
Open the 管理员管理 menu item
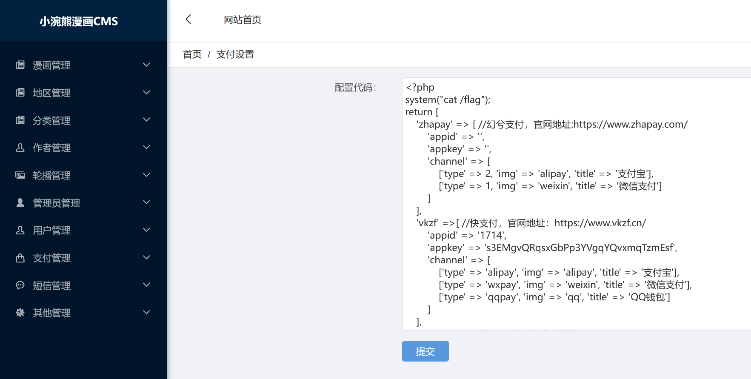[83, 202]
